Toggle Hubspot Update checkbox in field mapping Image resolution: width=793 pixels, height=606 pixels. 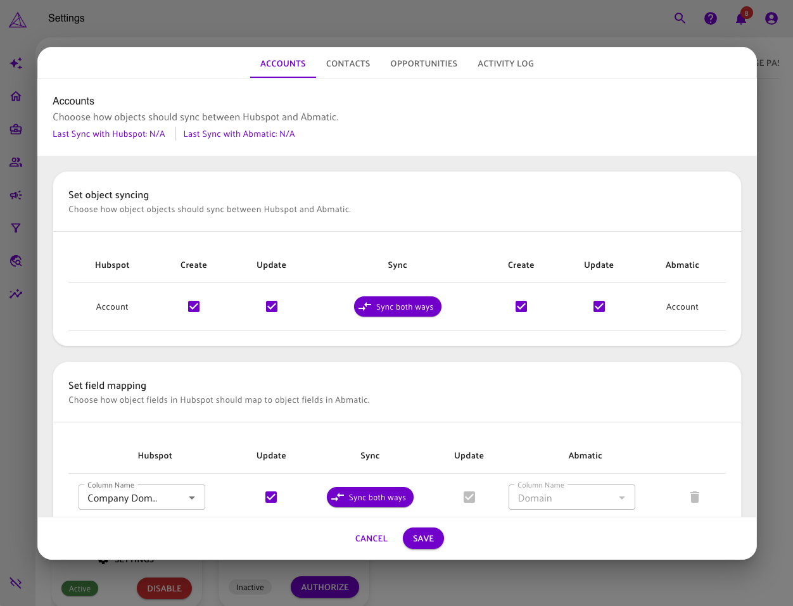(271, 497)
